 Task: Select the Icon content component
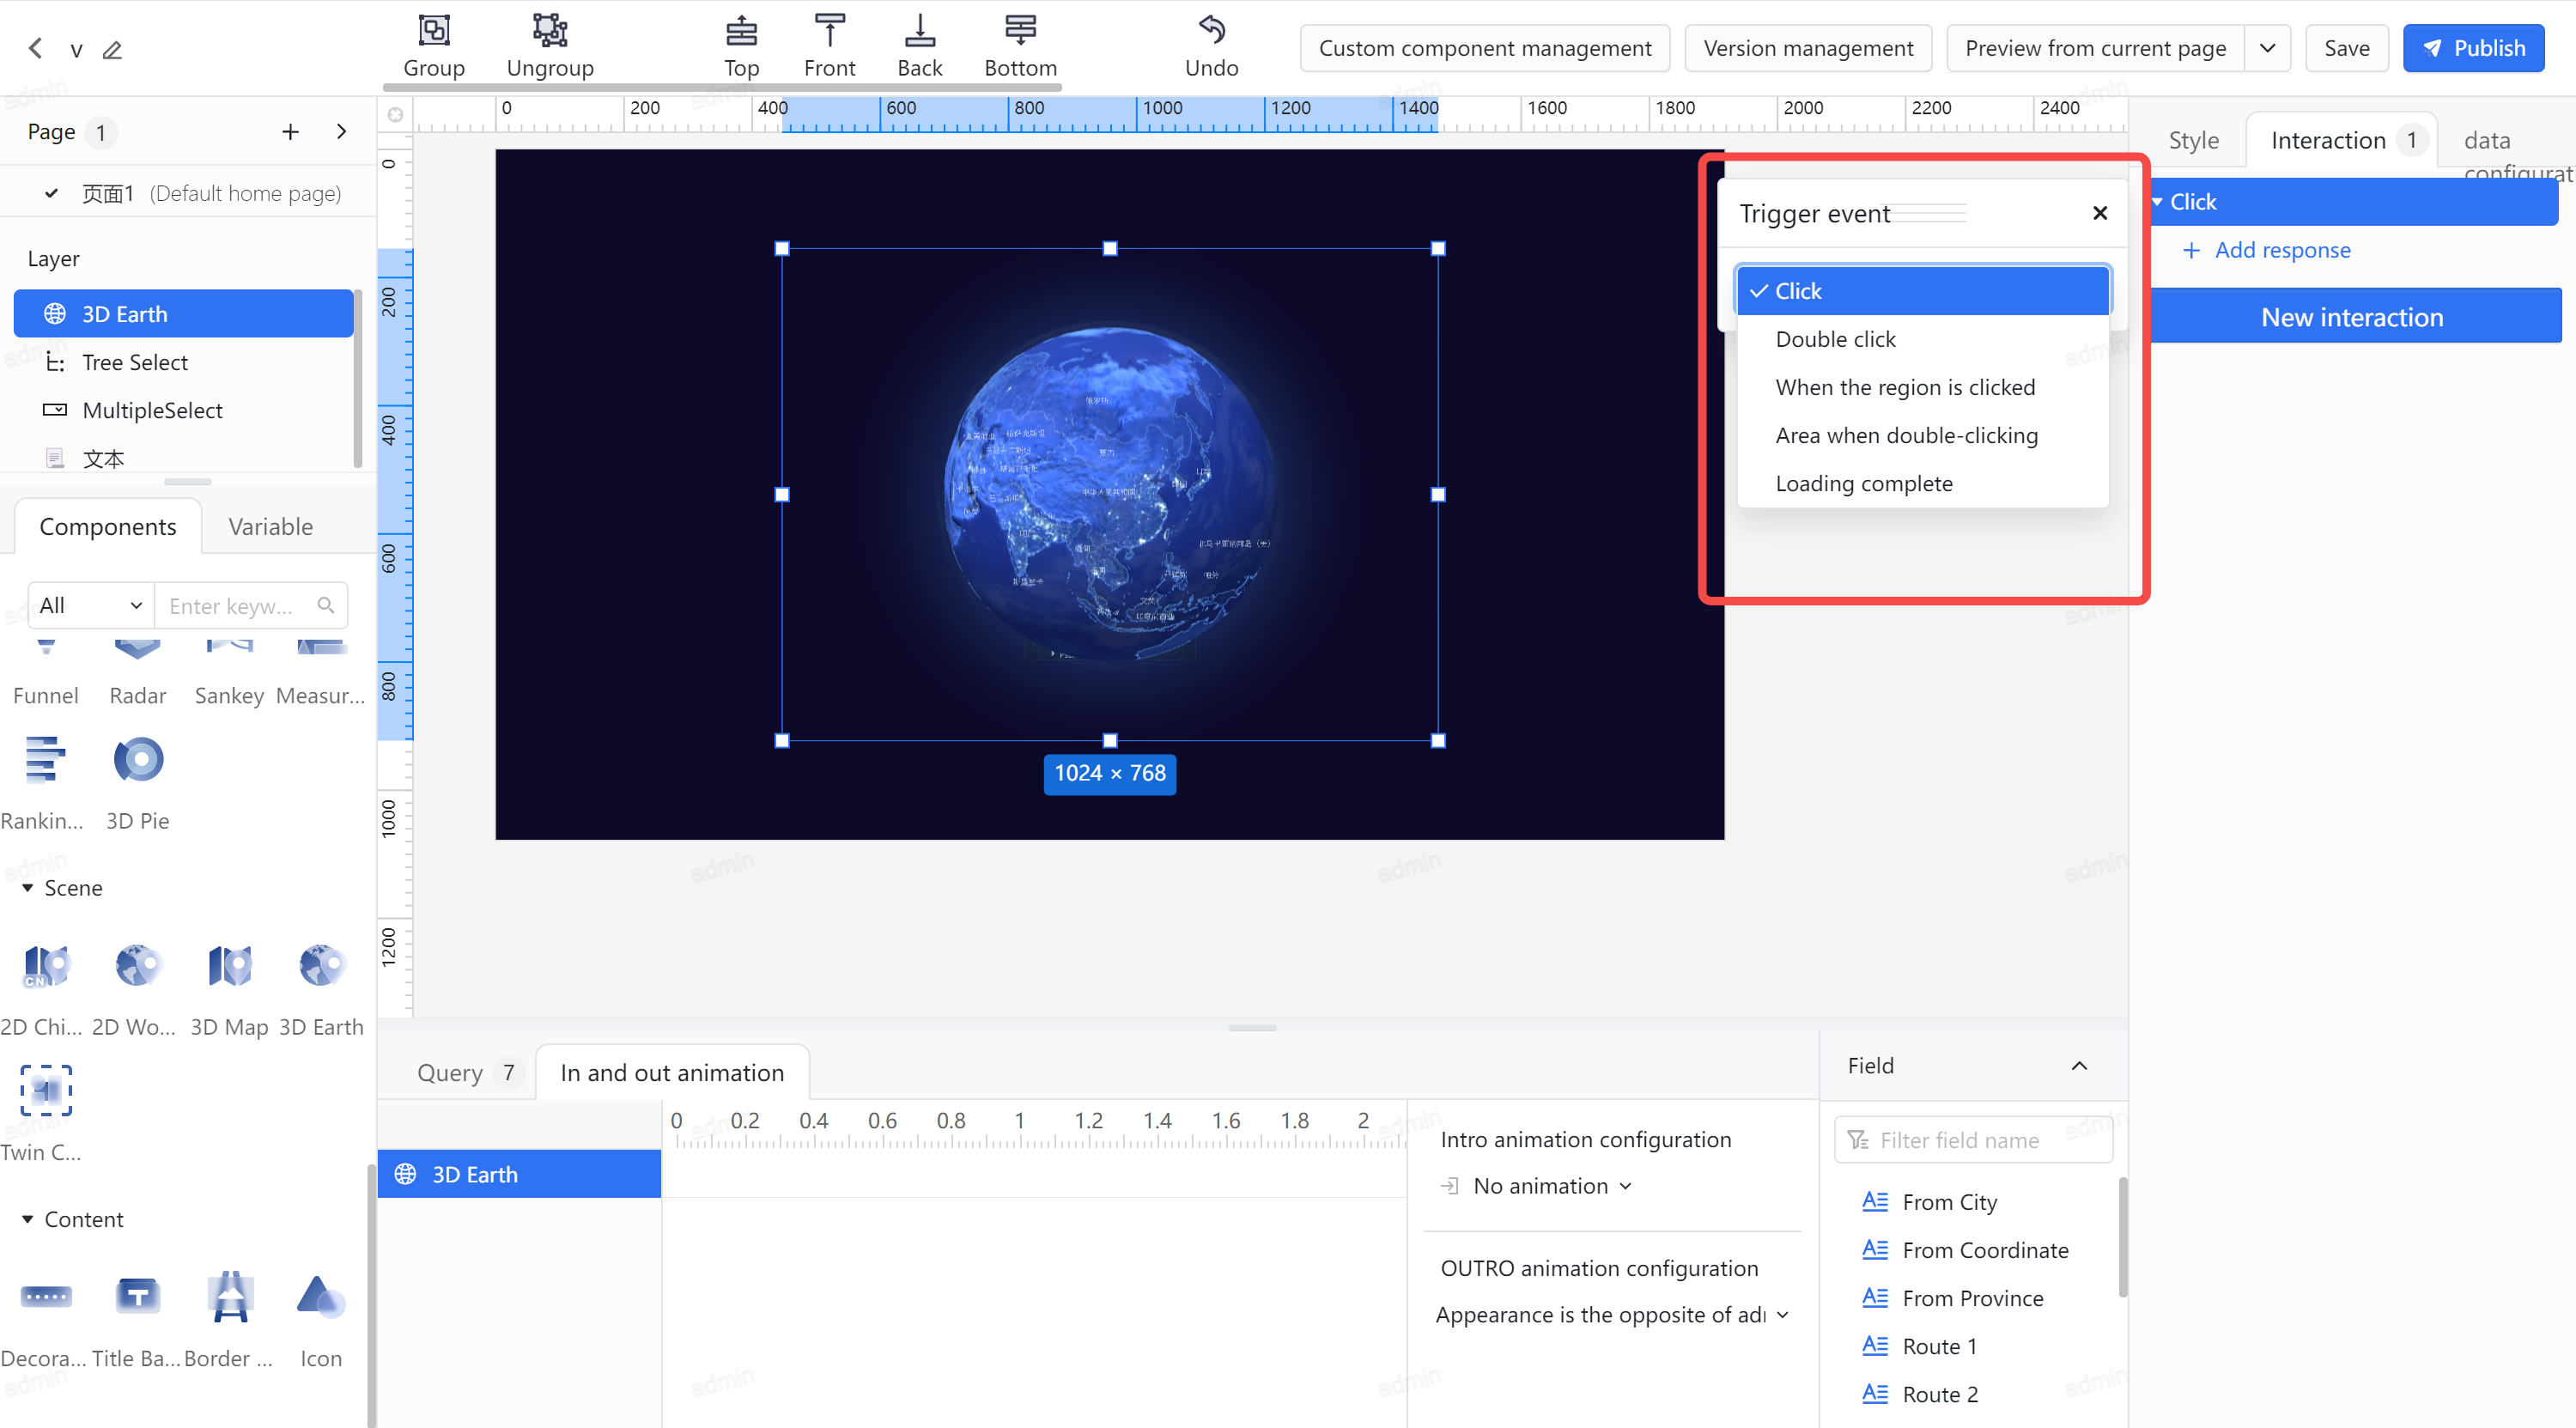[x=321, y=1320]
